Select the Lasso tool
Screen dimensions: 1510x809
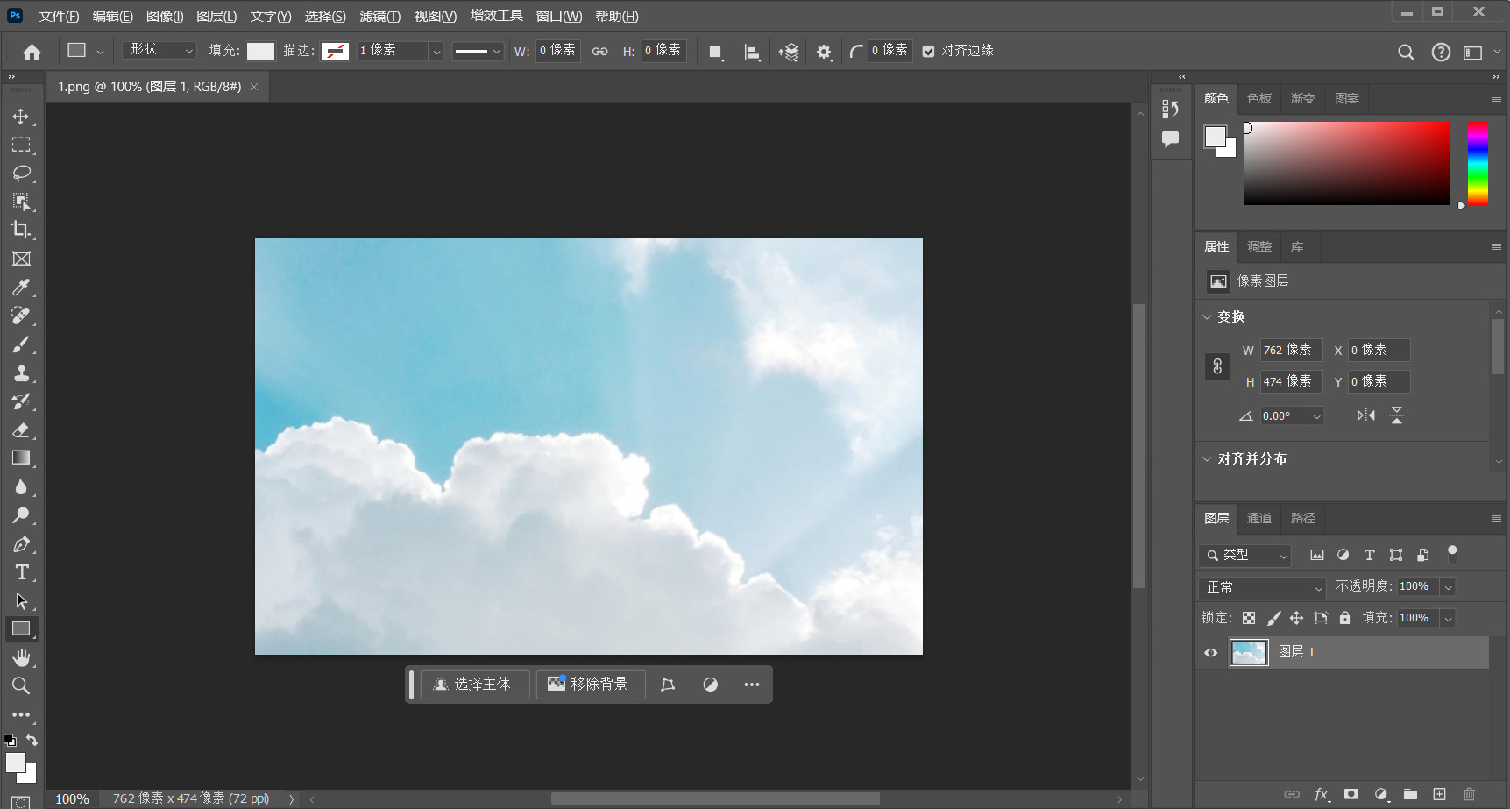[x=21, y=173]
